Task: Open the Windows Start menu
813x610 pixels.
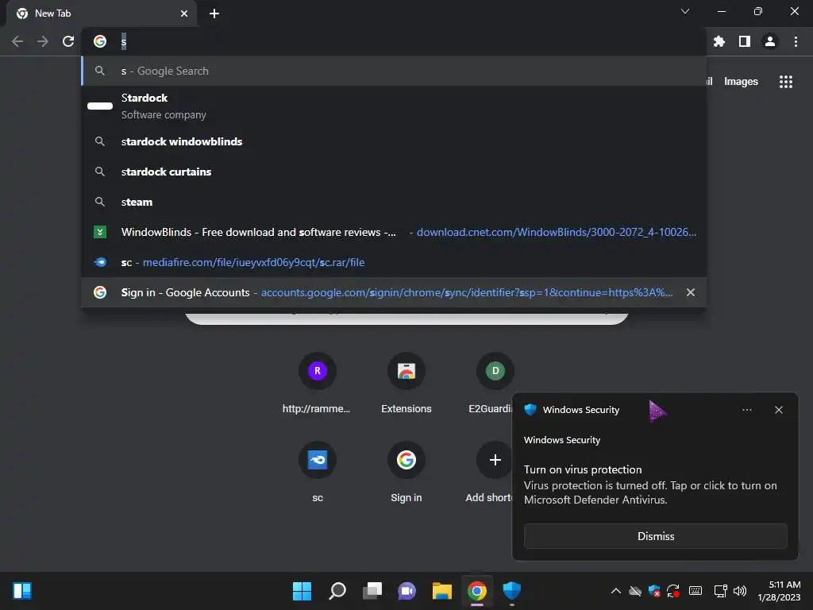Action: point(302,591)
